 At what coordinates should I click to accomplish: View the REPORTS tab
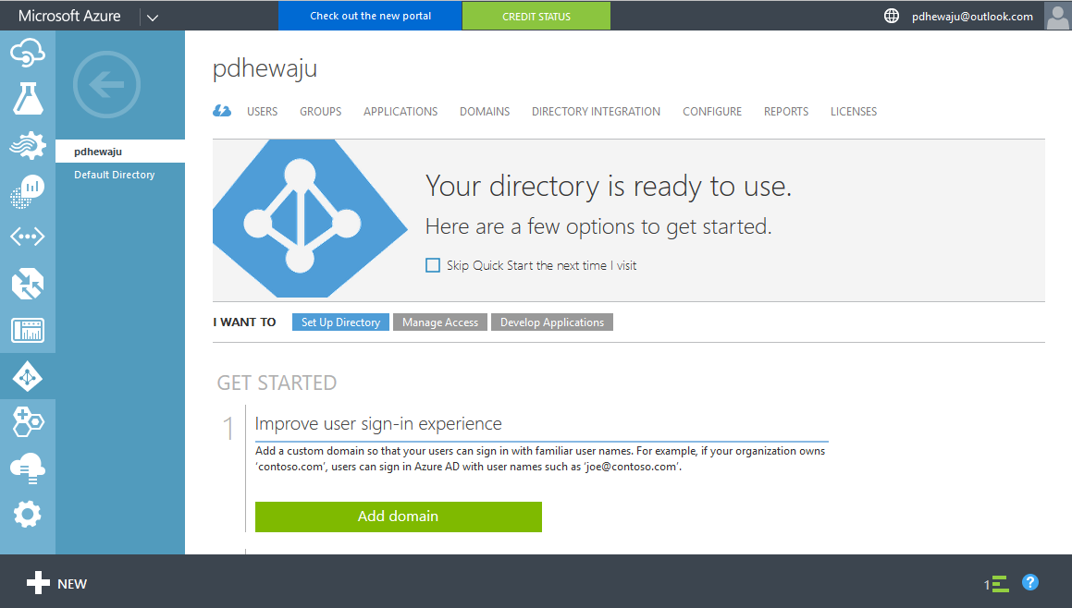tap(786, 112)
